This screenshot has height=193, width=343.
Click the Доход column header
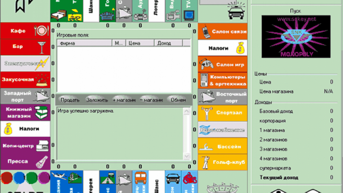[x=168, y=43]
